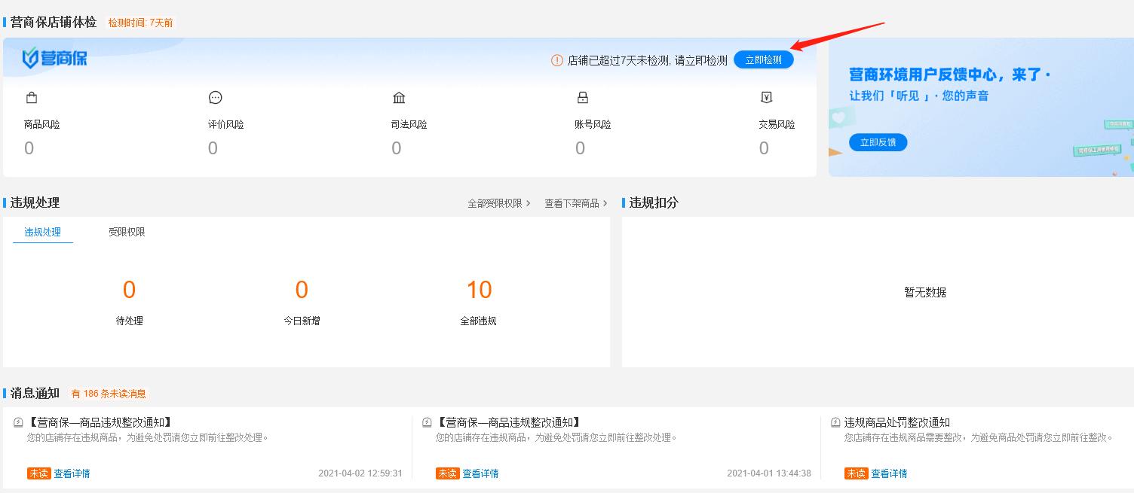Switch to the 受限权限 tab
The image size is (1134, 493).
click(x=125, y=232)
